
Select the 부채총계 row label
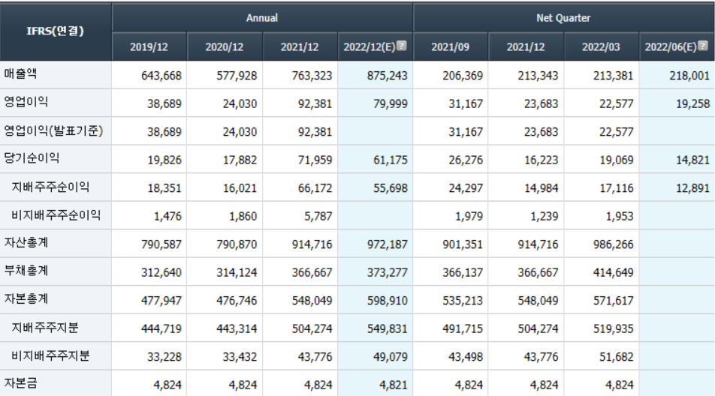pyautogui.click(x=26, y=271)
